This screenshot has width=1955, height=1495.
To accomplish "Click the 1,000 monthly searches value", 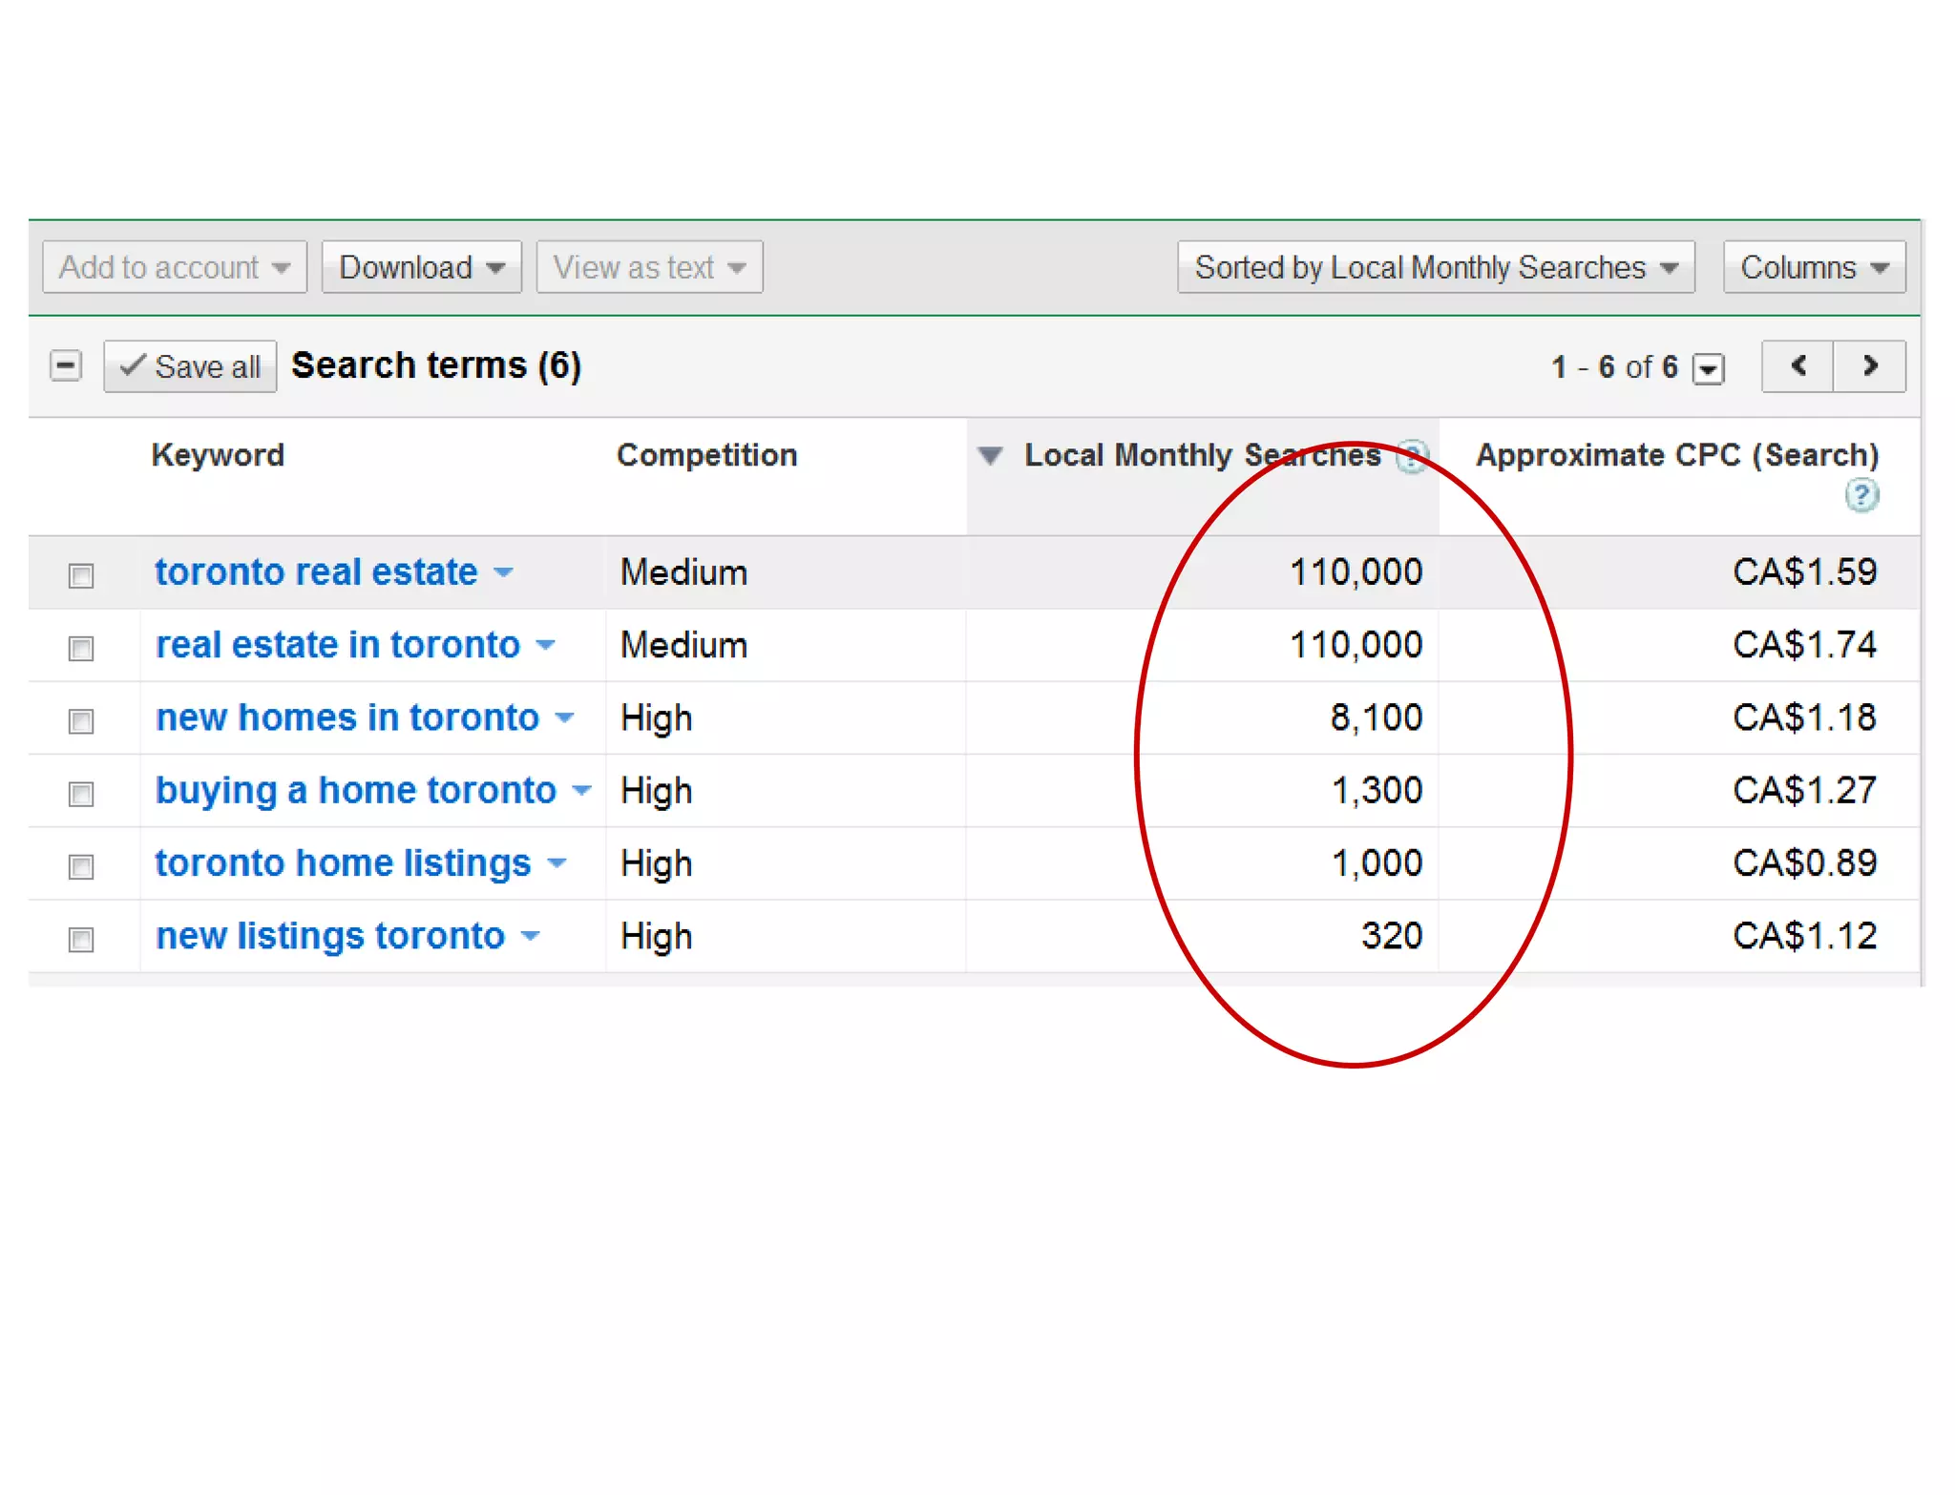I will point(1377,863).
